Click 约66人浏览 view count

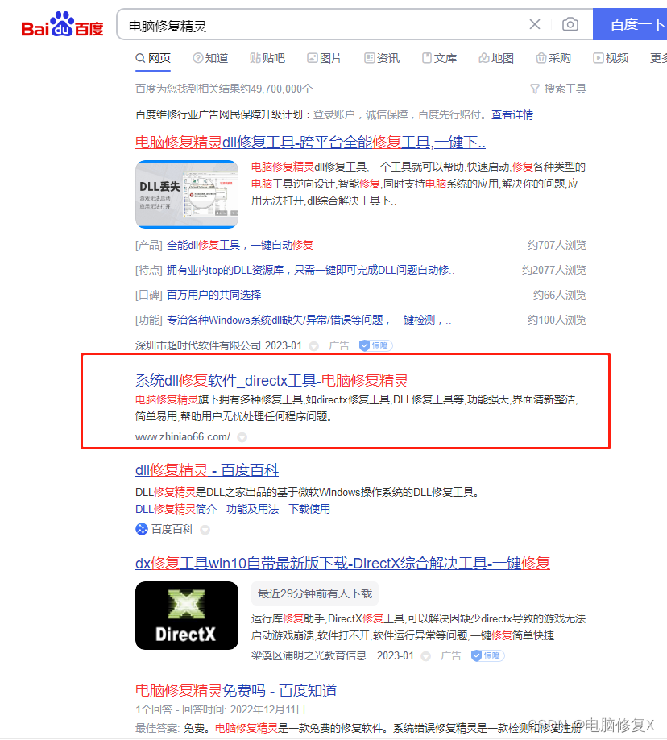tap(560, 295)
